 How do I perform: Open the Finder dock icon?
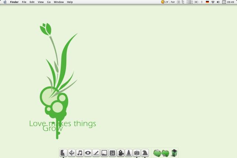pyautogui.click(x=63, y=153)
